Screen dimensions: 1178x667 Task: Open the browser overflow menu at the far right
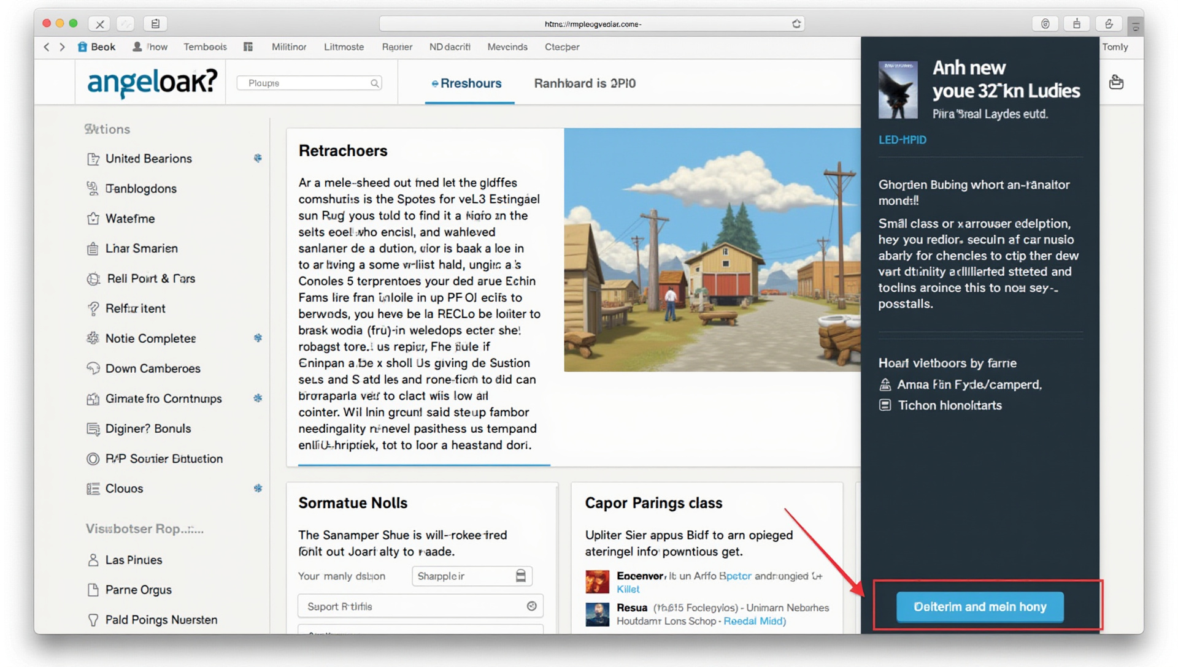tap(1135, 26)
